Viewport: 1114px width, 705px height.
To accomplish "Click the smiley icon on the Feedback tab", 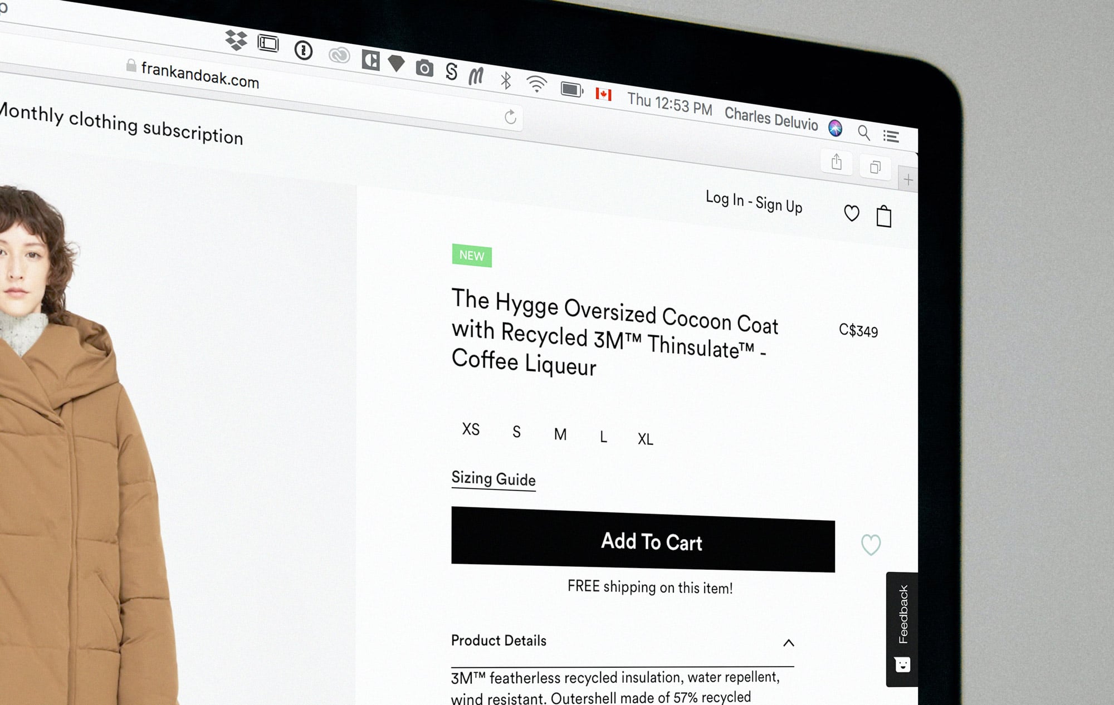I will click(902, 664).
